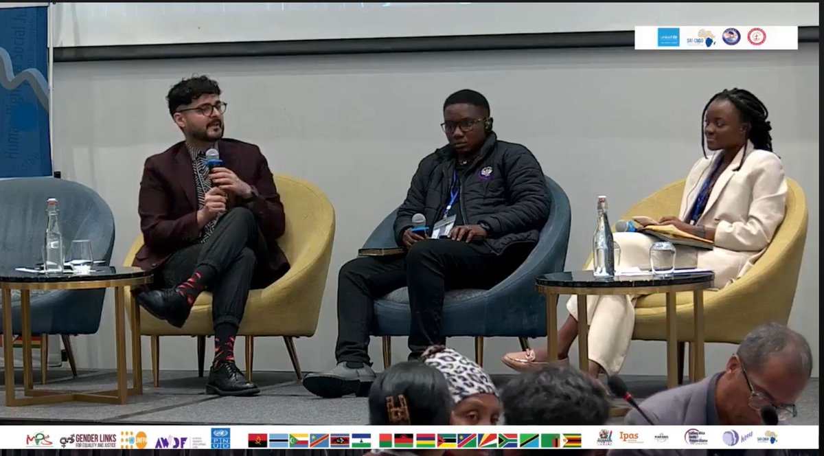This screenshot has width=824, height=456.
Task: Click the UNICEF logo in top banner
Action: click(669, 37)
